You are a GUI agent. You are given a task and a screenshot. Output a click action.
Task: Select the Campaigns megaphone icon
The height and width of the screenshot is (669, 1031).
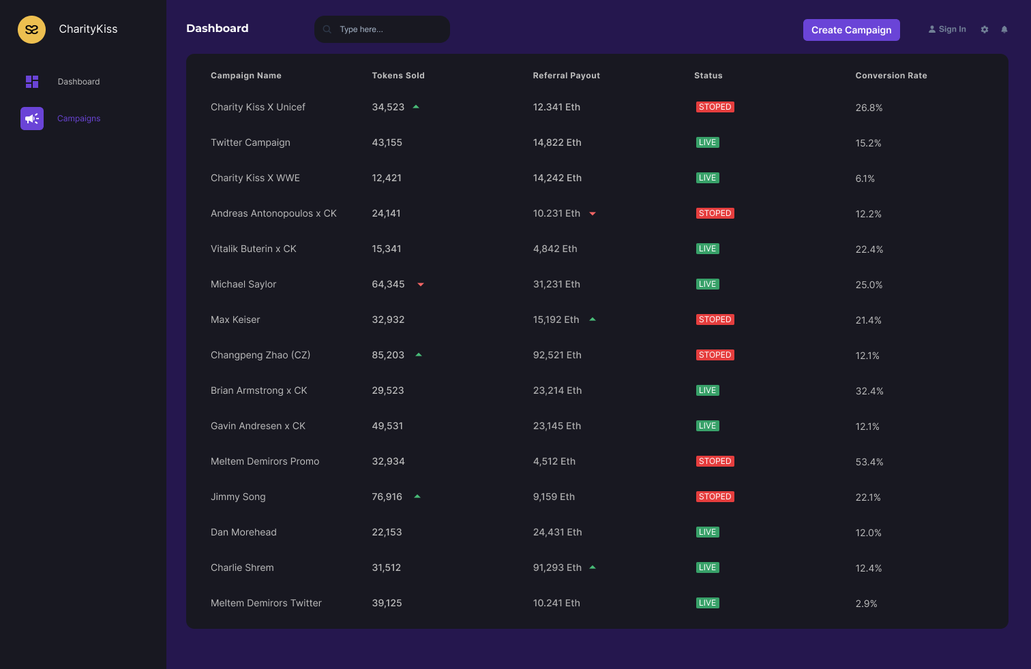32,119
